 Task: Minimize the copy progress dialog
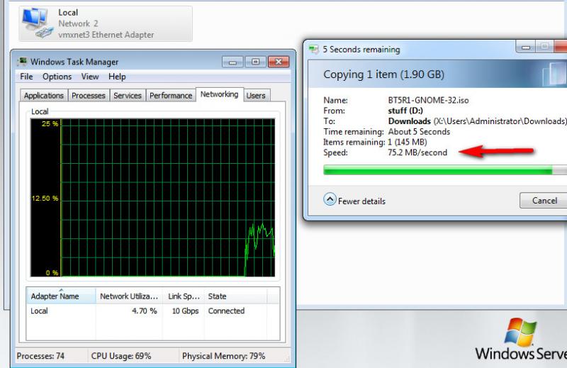click(526, 47)
